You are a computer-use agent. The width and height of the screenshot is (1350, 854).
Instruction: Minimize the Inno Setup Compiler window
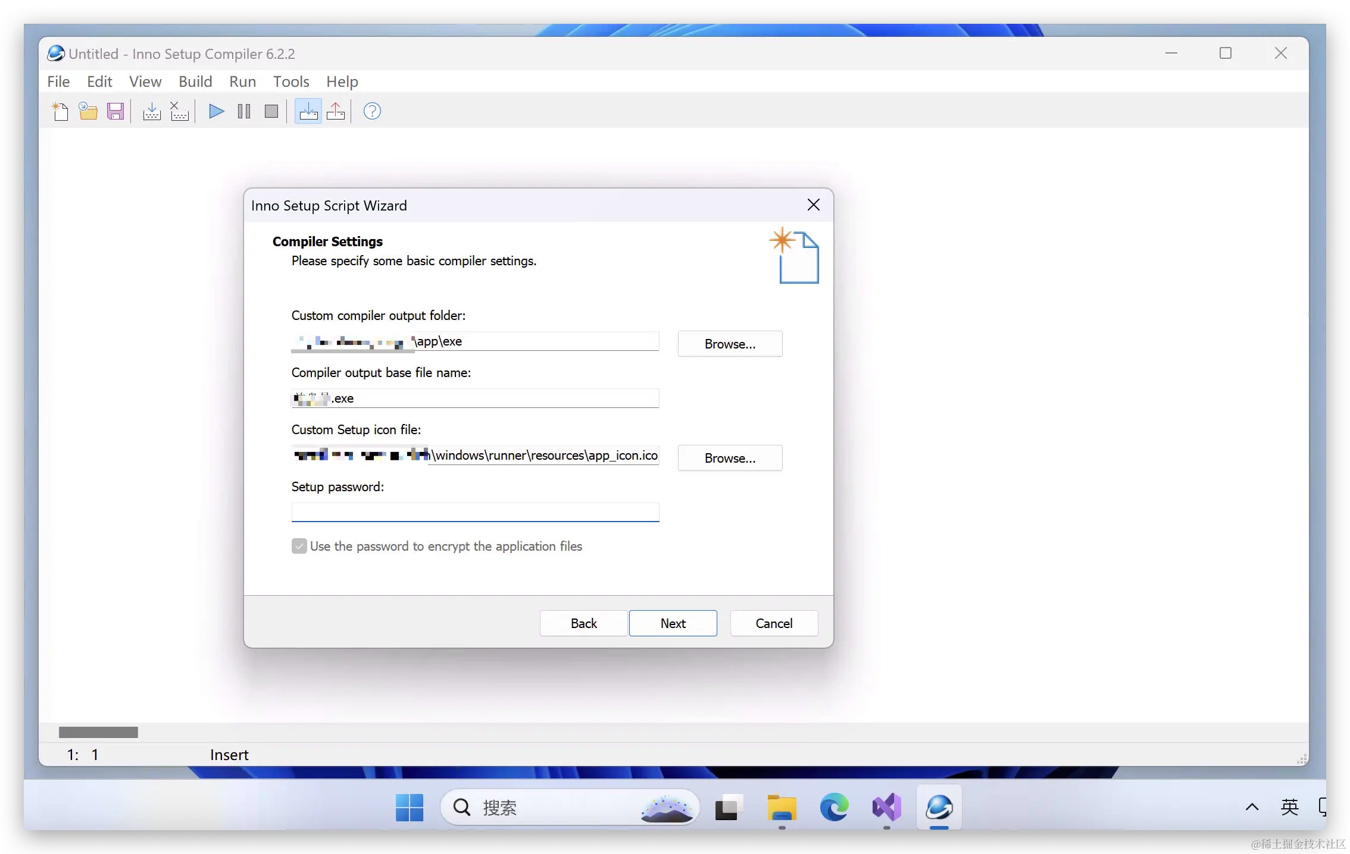pyautogui.click(x=1171, y=54)
